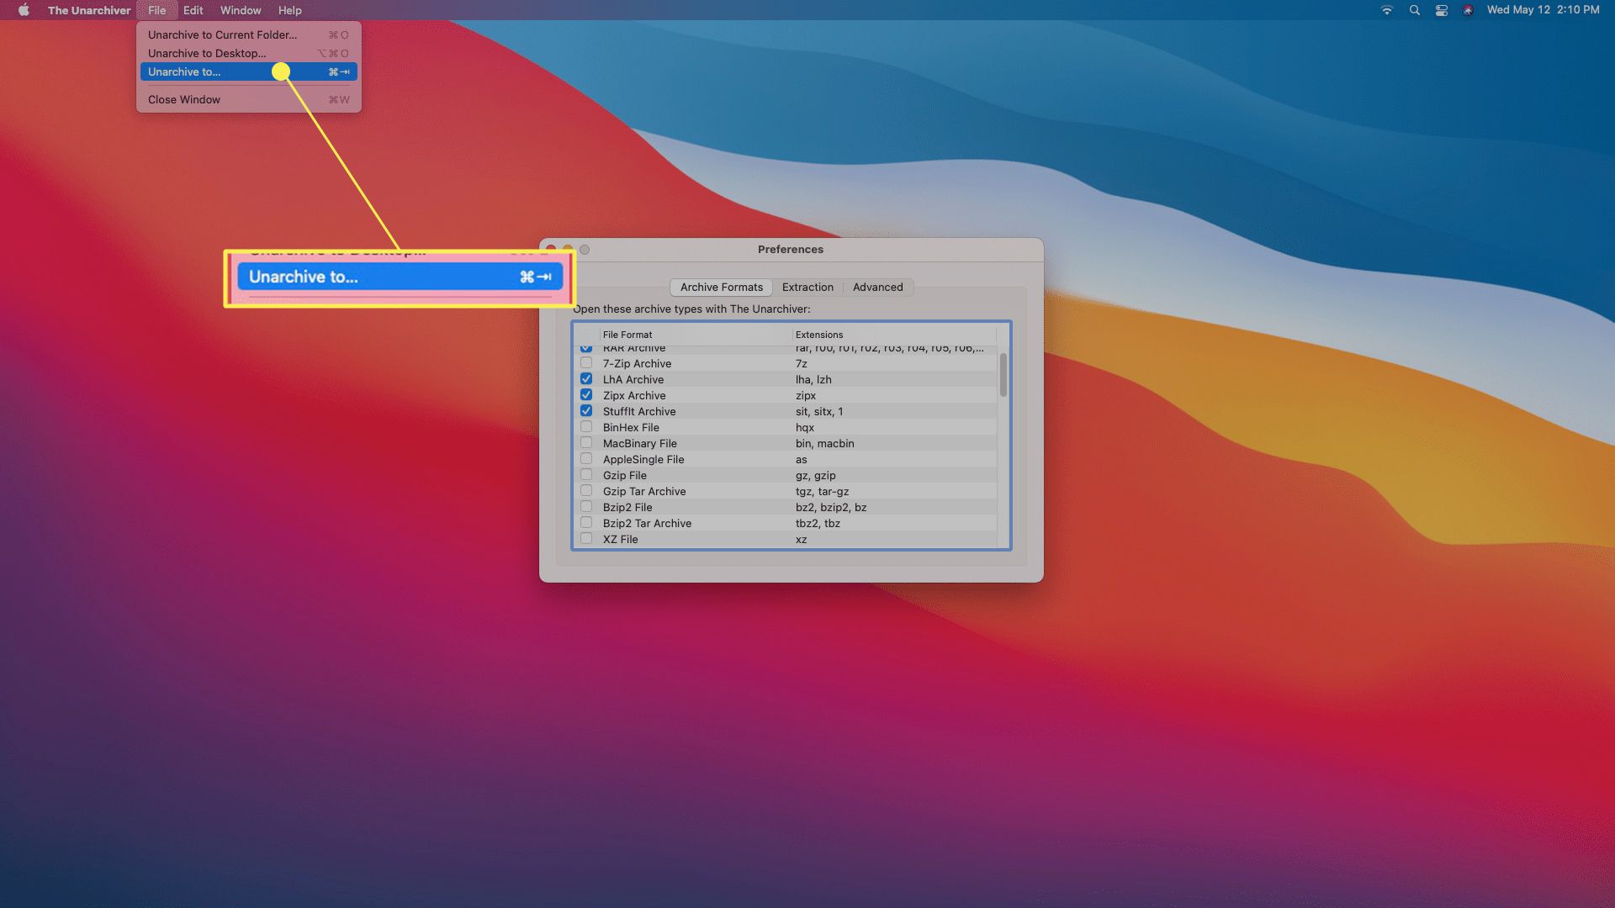Toggle the Zipx Archive checkbox
1615x908 pixels.
[585, 394]
